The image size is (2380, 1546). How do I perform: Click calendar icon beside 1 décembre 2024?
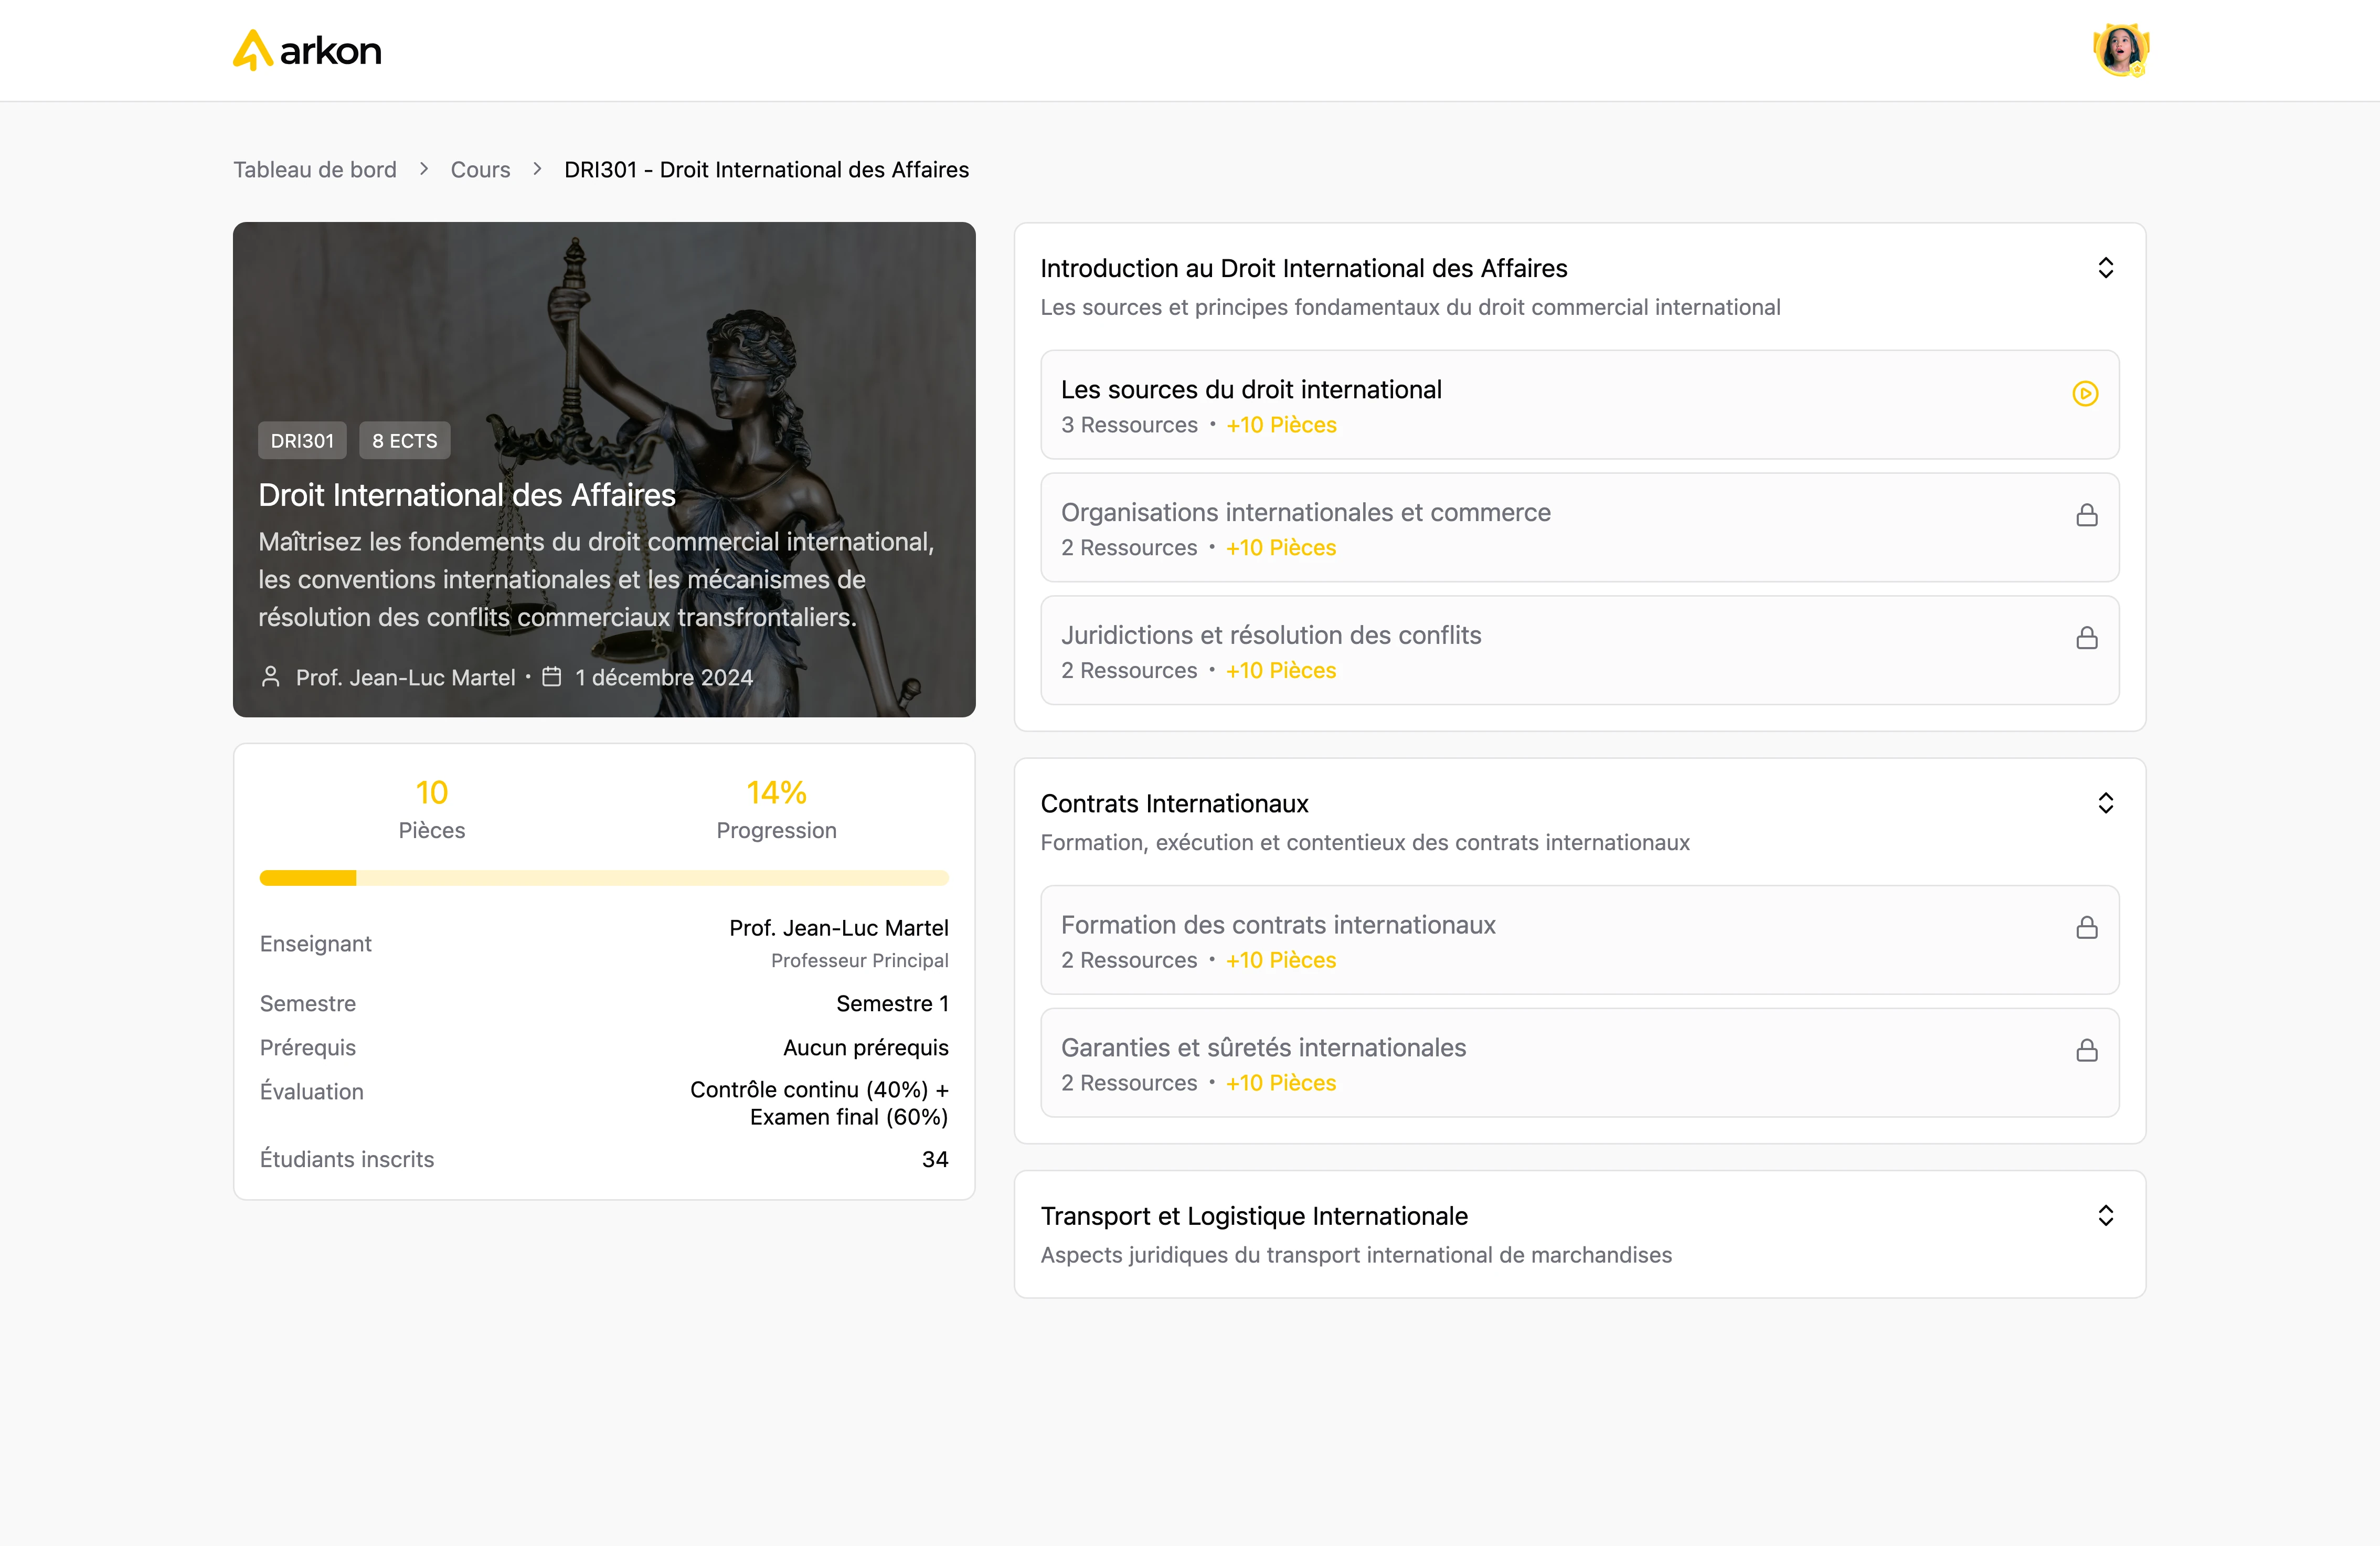[x=551, y=677]
